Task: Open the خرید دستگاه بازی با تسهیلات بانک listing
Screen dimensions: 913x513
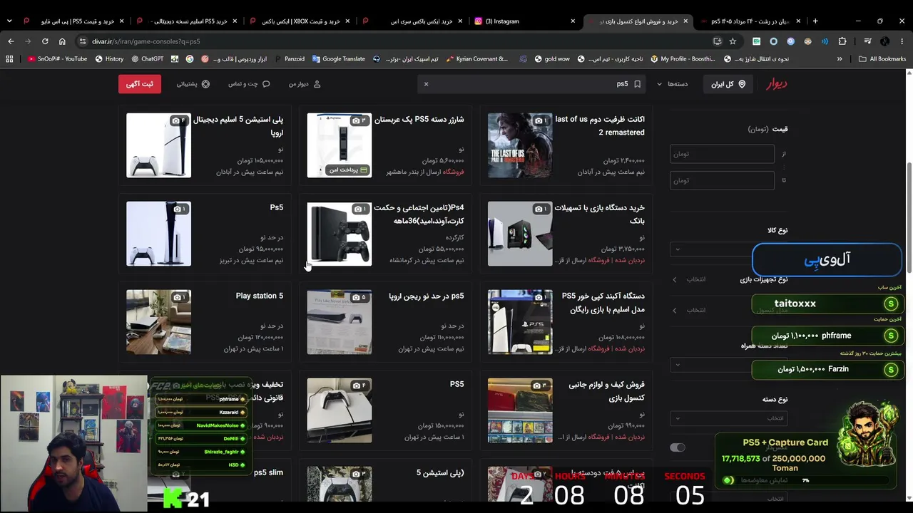Action: click(x=566, y=234)
